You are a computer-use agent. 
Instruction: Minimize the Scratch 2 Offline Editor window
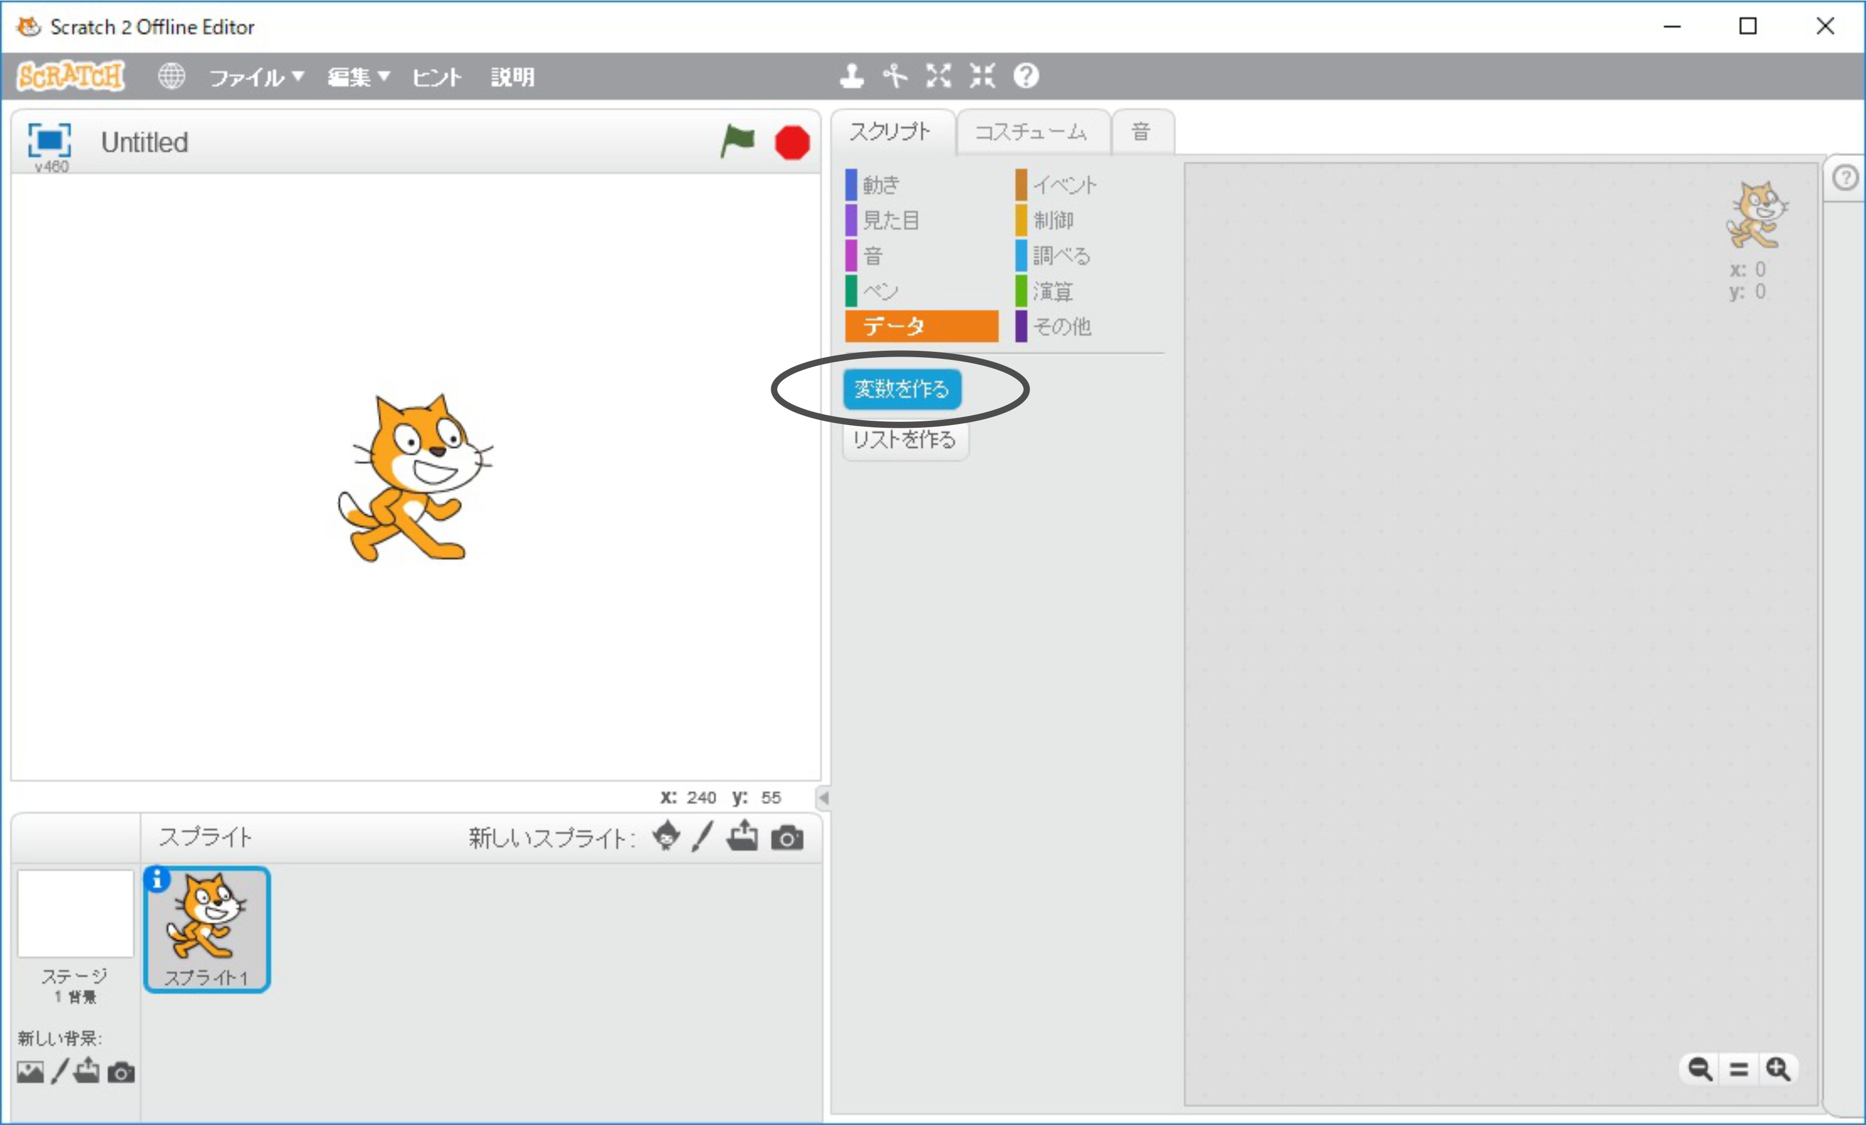1672,26
